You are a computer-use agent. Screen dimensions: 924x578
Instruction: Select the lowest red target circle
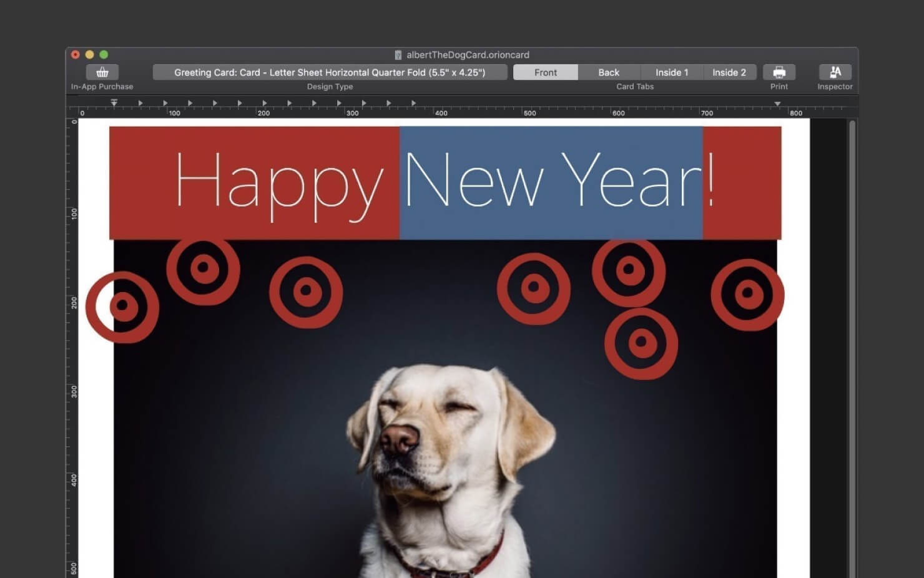pos(641,343)
